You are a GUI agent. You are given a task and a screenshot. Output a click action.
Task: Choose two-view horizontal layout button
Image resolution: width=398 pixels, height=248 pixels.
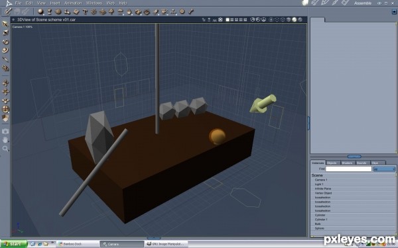[232, 19]
